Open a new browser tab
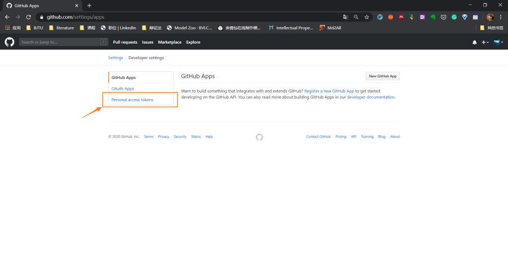This screenshot has width=508, height=272. (89, 5)
